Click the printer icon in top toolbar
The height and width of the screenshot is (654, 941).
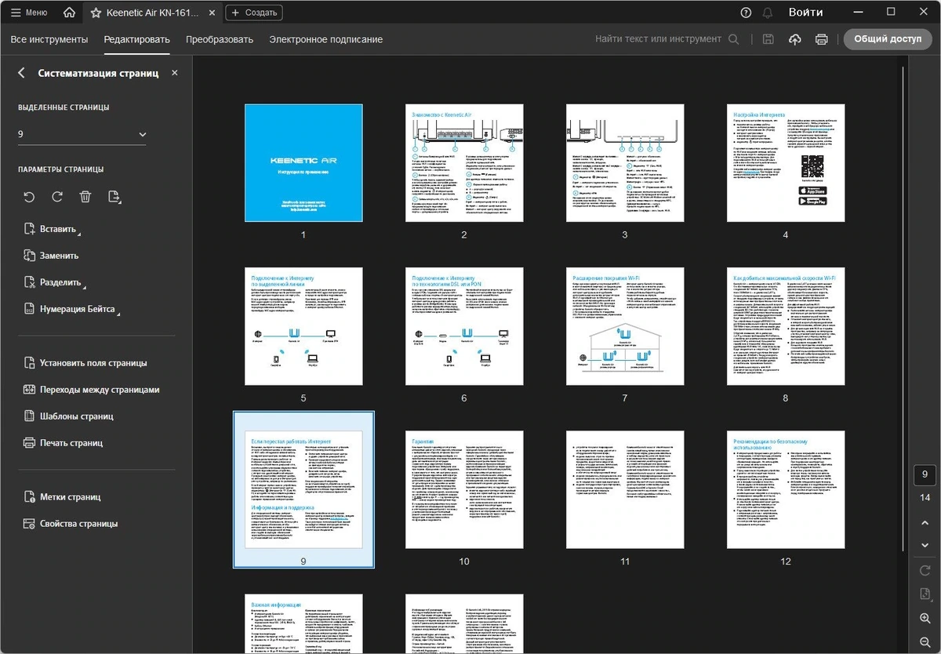point(821,39)
